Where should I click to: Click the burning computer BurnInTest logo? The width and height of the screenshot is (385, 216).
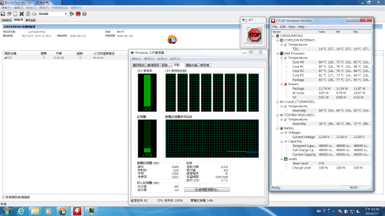coord(172,39)
